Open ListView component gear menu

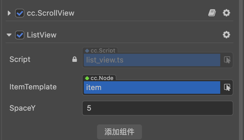coord(226,35)
